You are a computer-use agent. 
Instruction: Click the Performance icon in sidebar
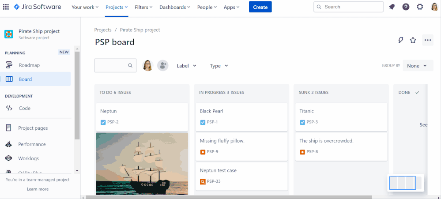9,144
